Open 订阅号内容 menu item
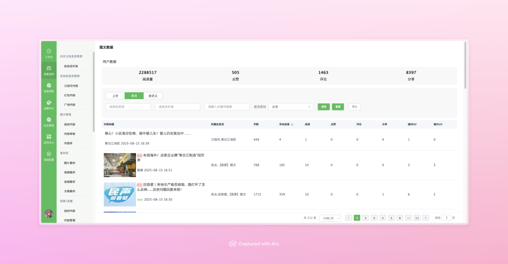The height and width of the screenshot is (264, 508). pos(71,86)
